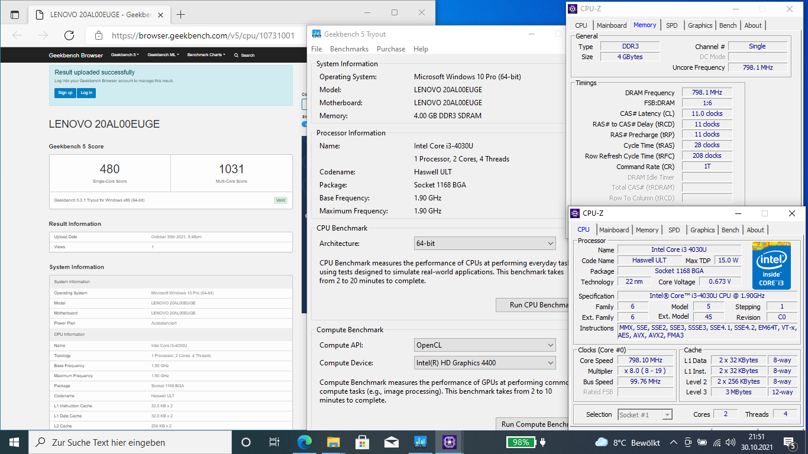Open the Socket #1 selection dropdown
808x454 pixels.
coord(645,414)
